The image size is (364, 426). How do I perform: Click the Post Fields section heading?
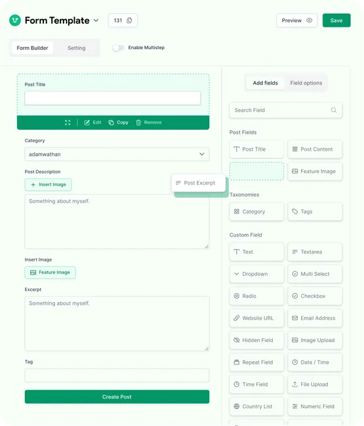(243, 132)
